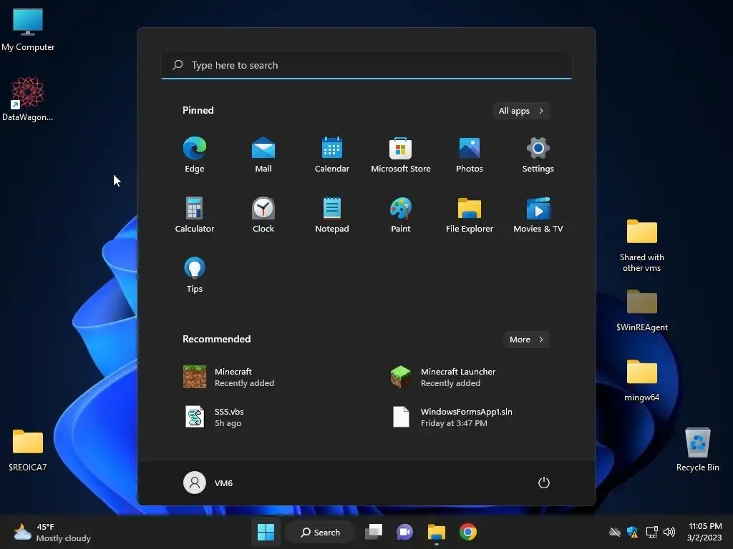
Task: Open the VM6 user account menu
Action: pyautogui.click(x=208, y=483)
